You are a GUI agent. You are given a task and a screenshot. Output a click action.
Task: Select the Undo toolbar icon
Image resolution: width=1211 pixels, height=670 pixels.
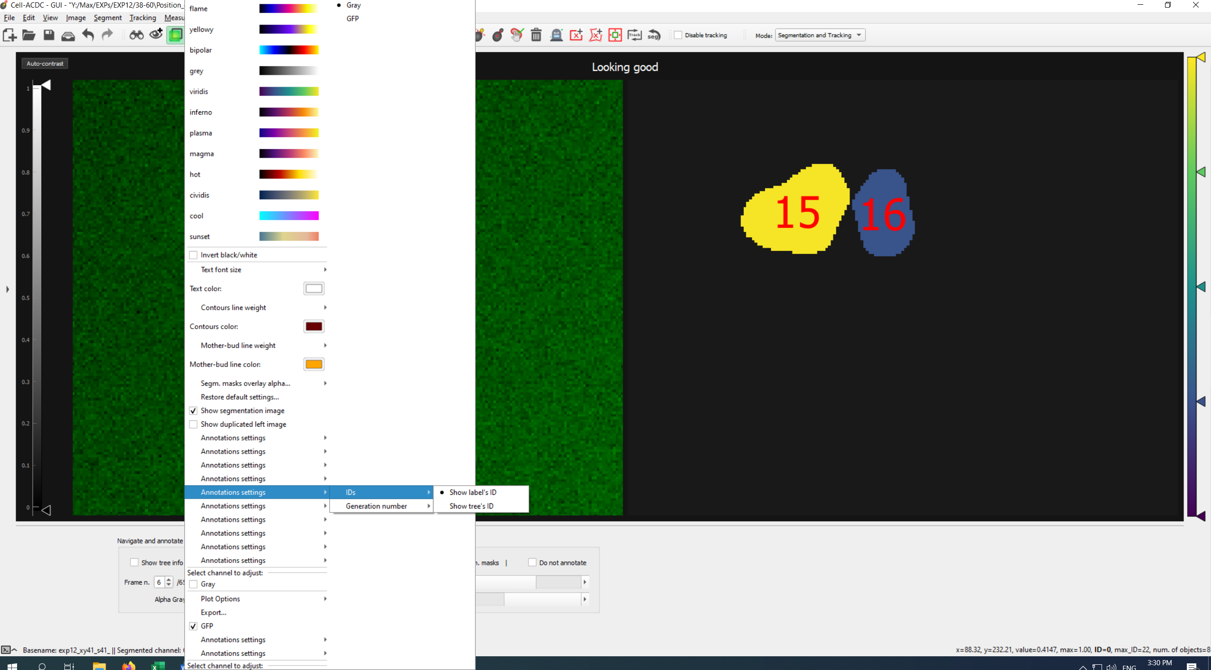pyautogui.click(x=88, y=35)
